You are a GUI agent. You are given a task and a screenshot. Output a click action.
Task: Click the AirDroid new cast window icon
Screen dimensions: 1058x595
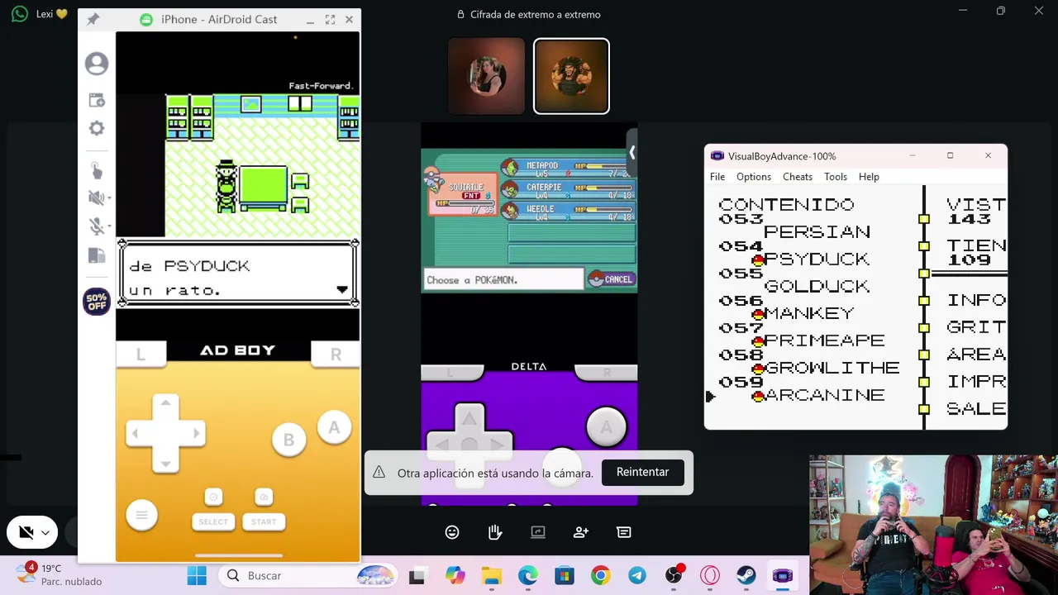(97, 100)
